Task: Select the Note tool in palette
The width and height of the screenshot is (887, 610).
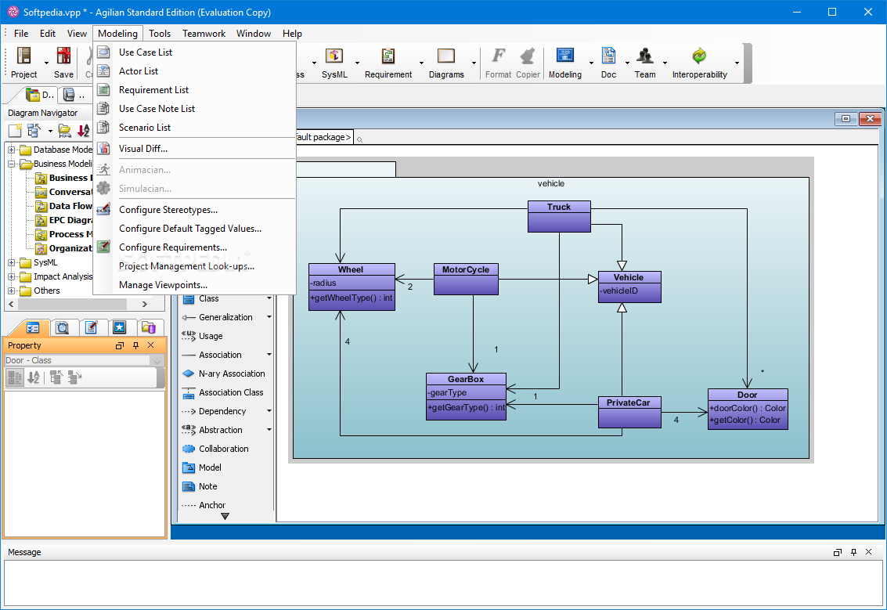Action: (207, 486)
